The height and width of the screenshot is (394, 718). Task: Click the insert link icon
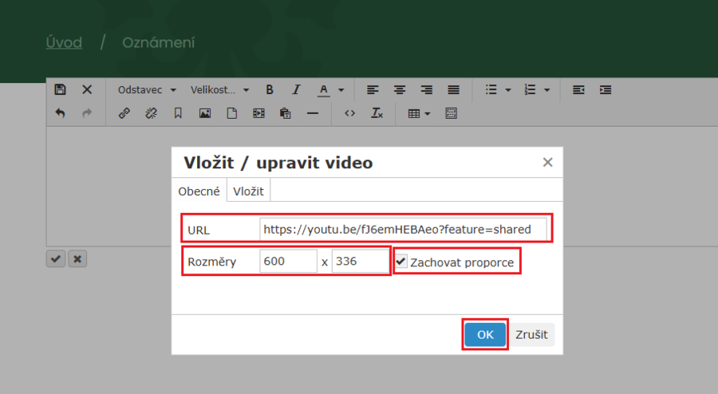pyautogui.click(x=124, y=113)
